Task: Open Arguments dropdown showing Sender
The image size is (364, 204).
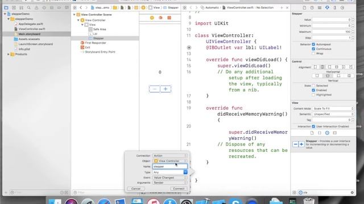Action: [169, 182]
